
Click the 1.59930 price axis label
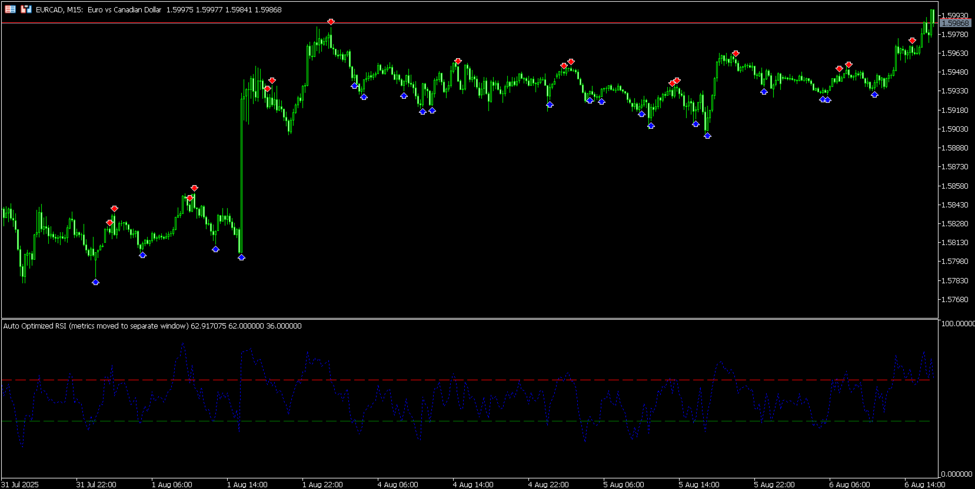955,15
